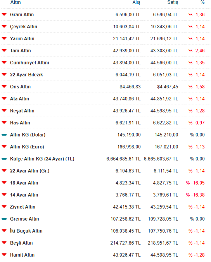Click the red arrow beside 18 Ayar Altın
The width and height of the screenshot is (211, 262).
[x=4, y=183]
